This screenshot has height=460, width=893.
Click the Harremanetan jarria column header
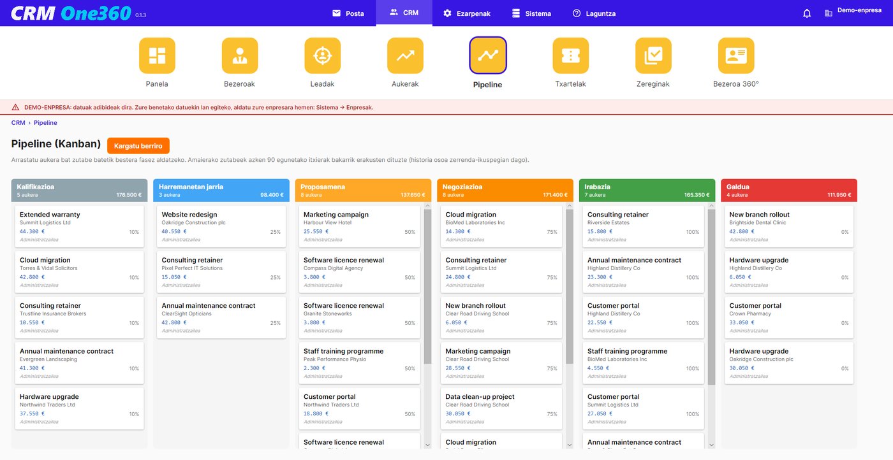click(221, 190)
